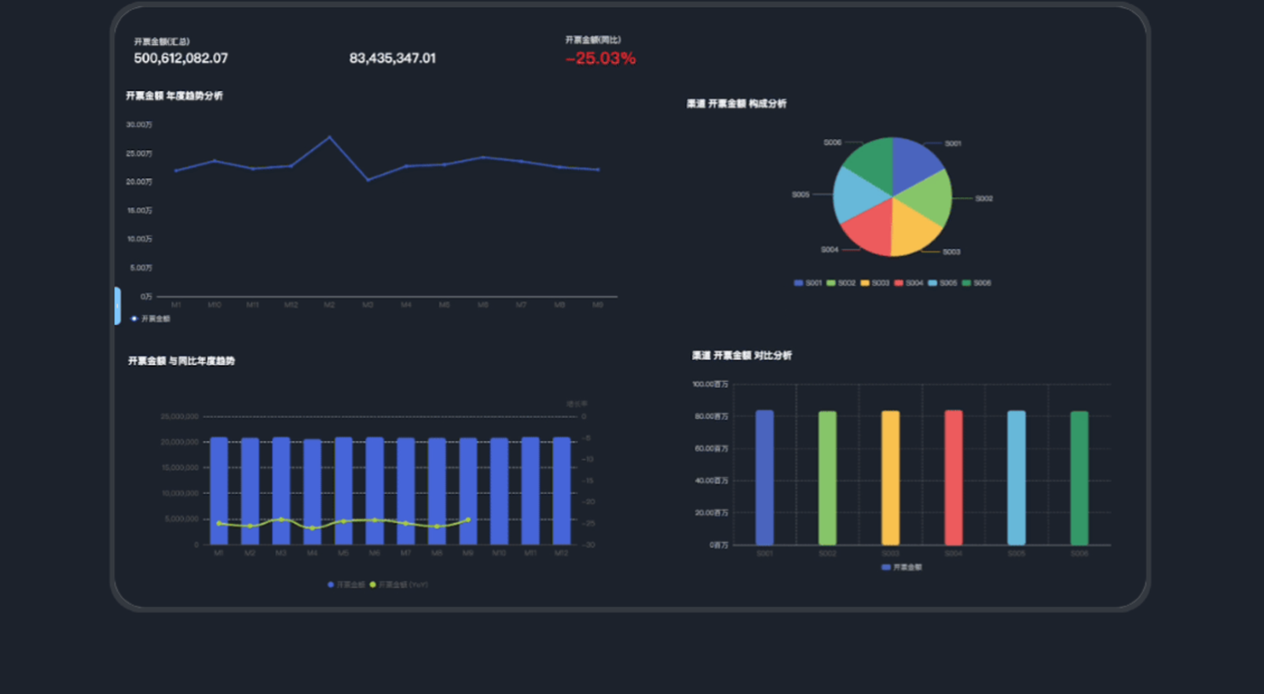Click the red S004 bar in comparison chart
The width and height of the screenshot is (1264, 694).
953,477
